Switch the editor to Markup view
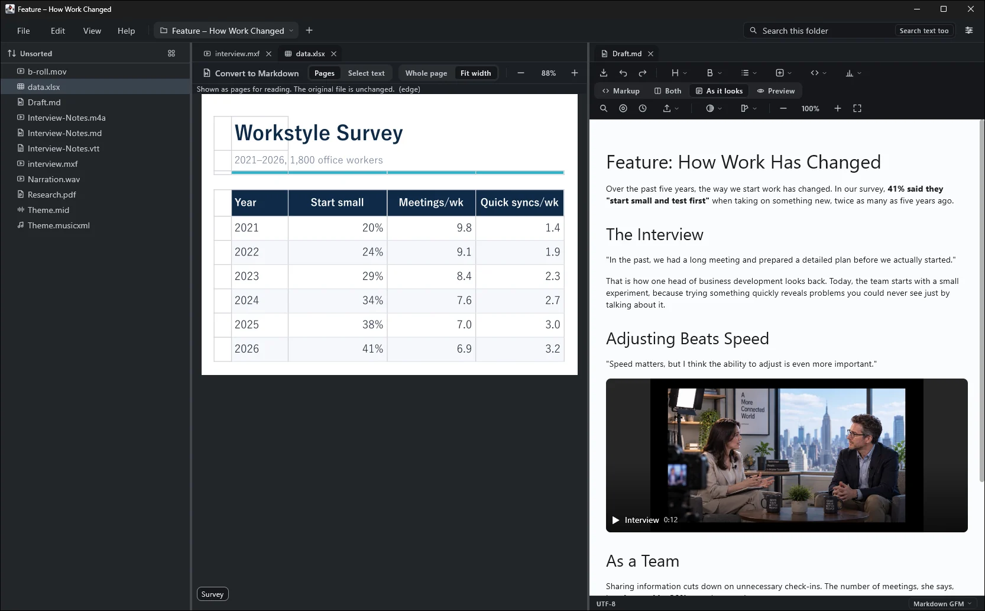The image size is (985, 611). click(621, 91)
